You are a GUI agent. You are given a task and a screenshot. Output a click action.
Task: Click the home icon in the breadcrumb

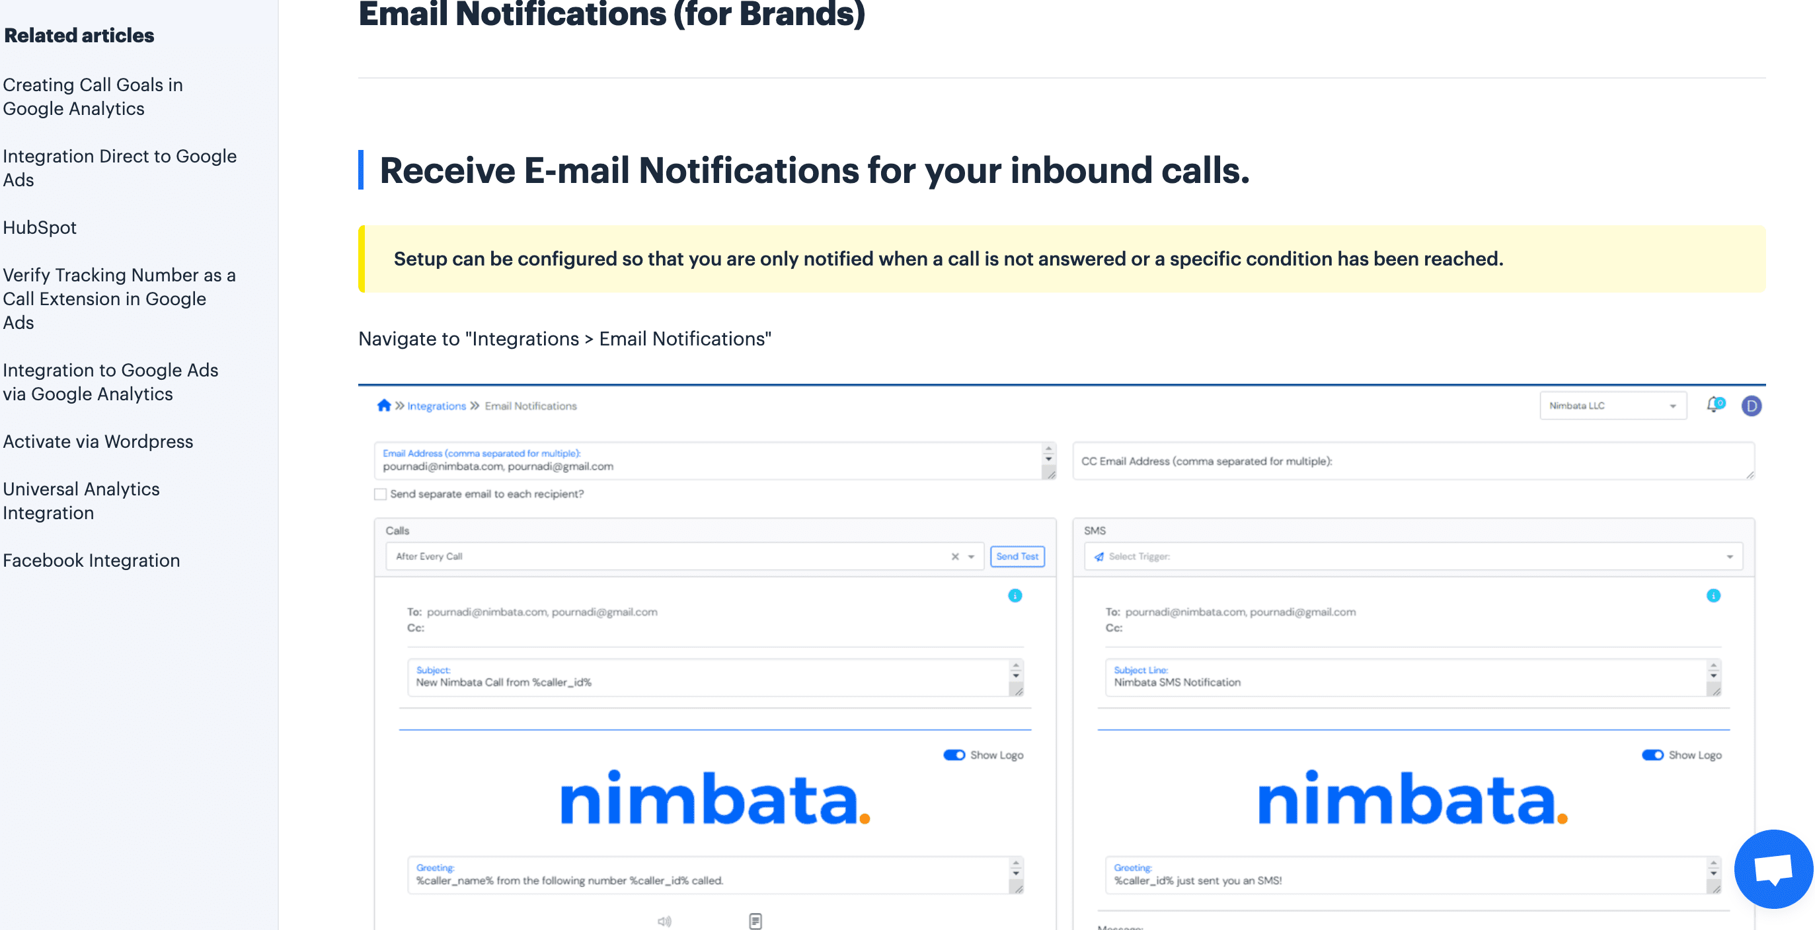tap(384, 406)
